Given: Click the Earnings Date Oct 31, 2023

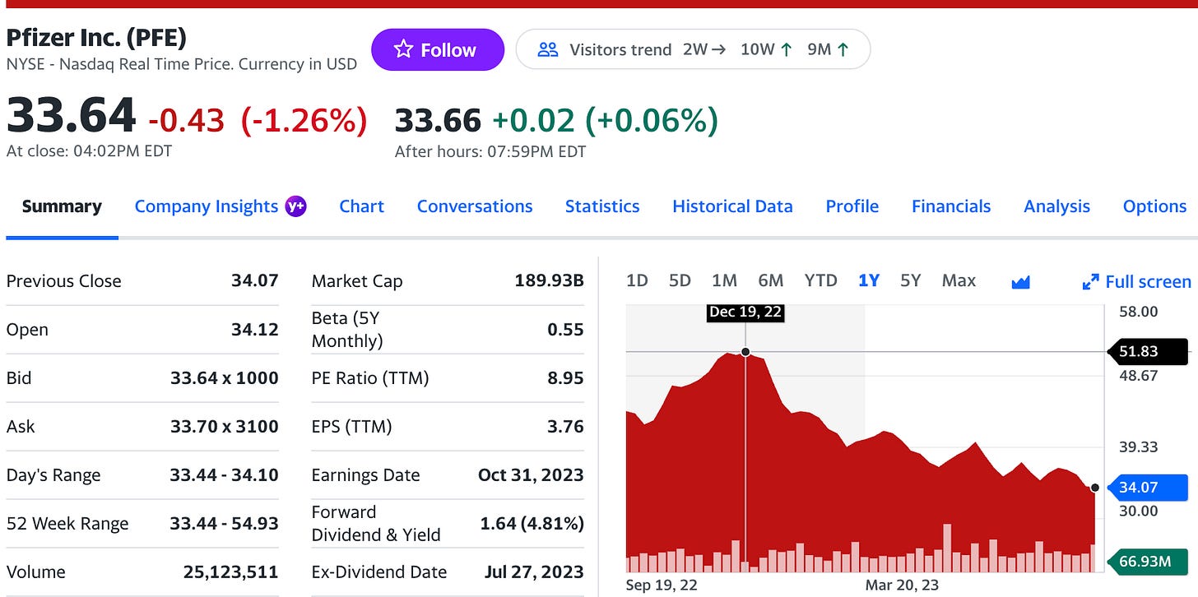Looking at the screenshot, I should (531, 475).
